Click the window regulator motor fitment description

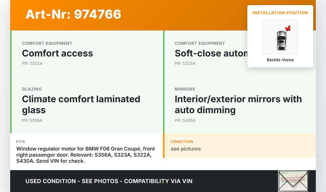pyautogui.click(x=86, y=155)
